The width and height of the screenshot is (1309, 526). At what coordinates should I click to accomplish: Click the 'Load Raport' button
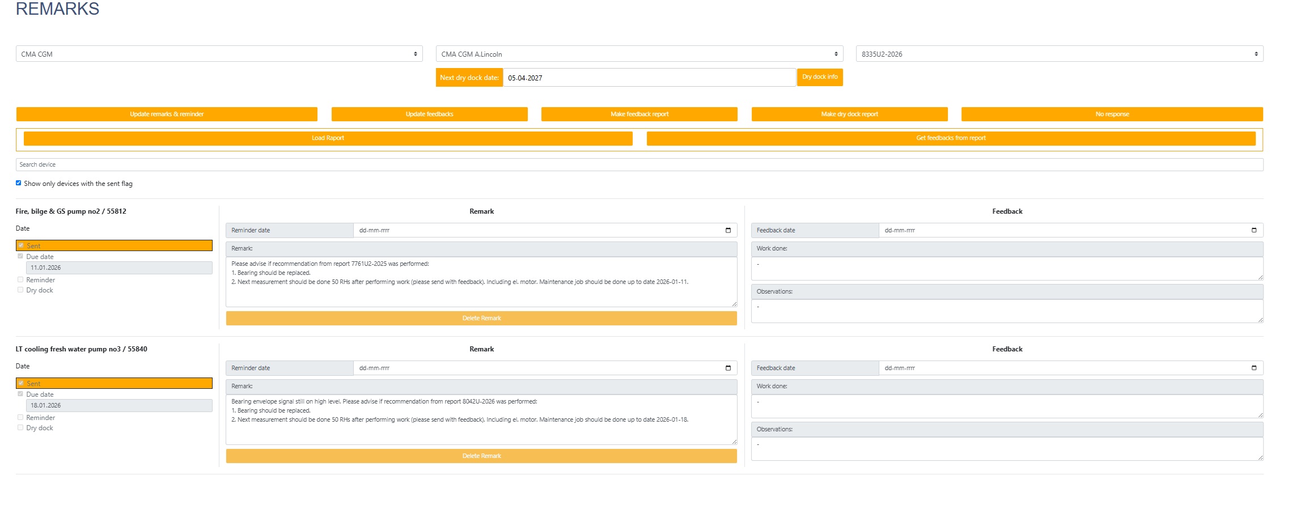[x=328, y=138]
